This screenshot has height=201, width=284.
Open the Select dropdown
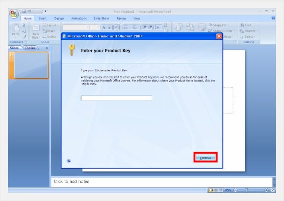point(247,36)
